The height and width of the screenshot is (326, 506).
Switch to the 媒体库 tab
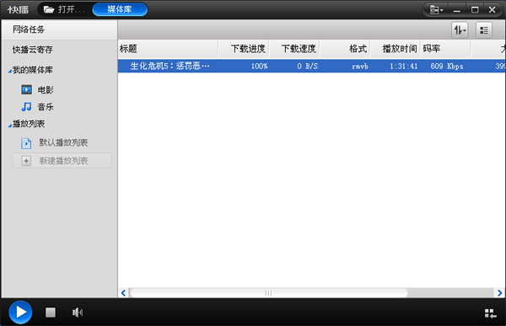[x=120, y=9]
